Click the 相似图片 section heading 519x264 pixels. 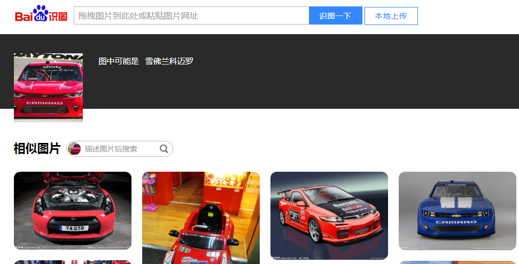tap(37, 149)
